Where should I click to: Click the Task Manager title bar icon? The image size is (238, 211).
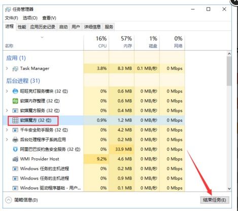tap(8, 9)
